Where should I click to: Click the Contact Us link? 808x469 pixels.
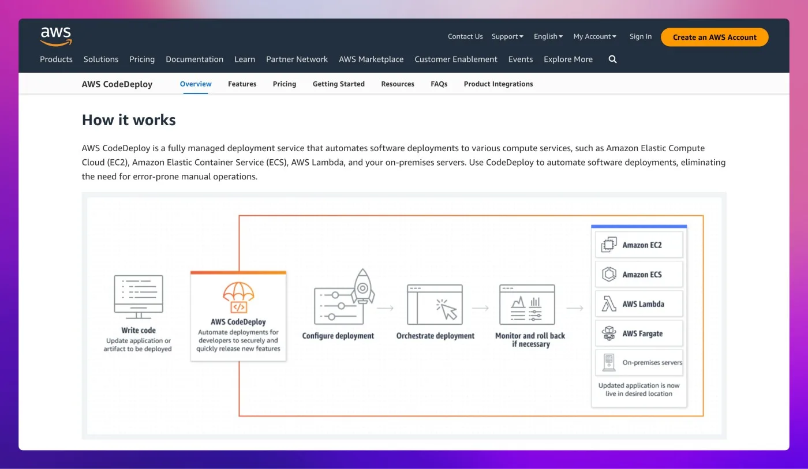[x=465, y=36]
